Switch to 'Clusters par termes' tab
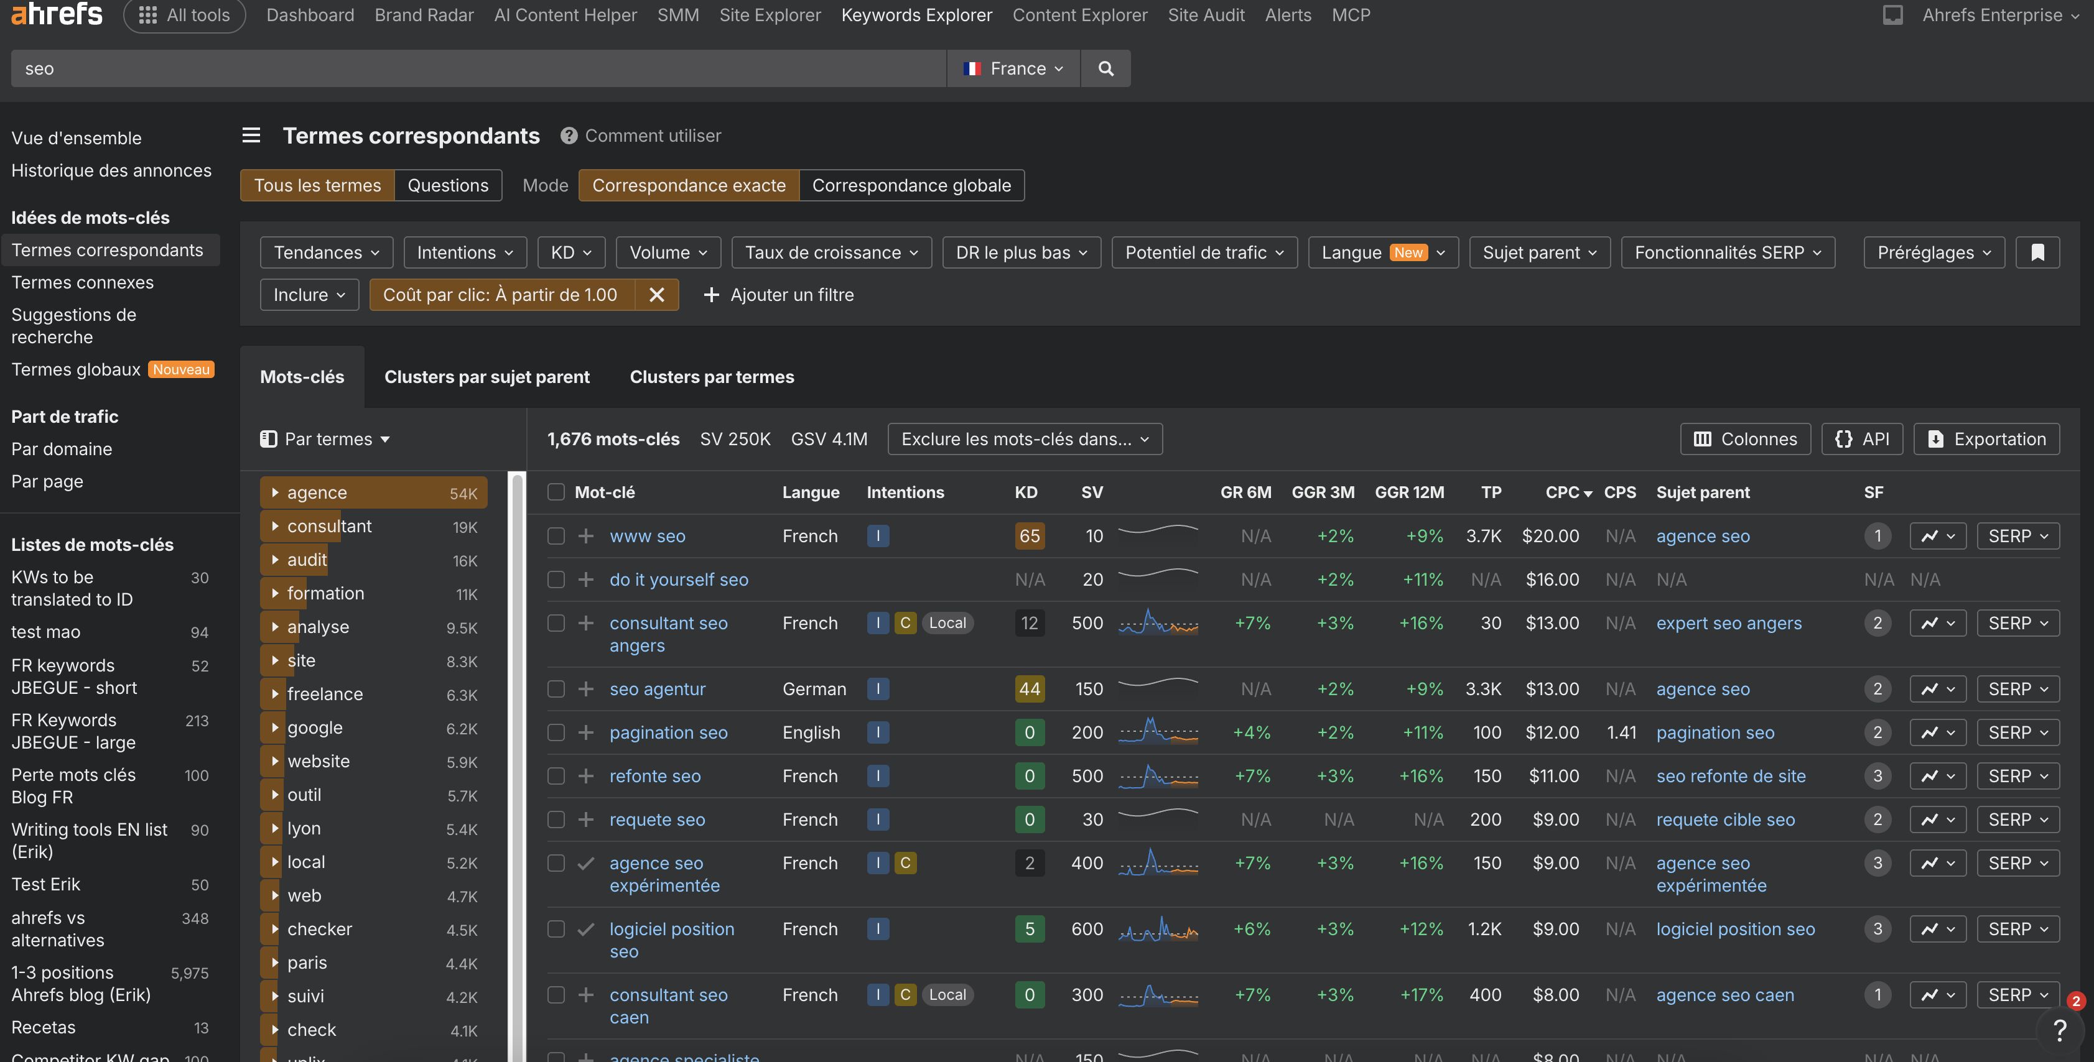 pos(711,376)
